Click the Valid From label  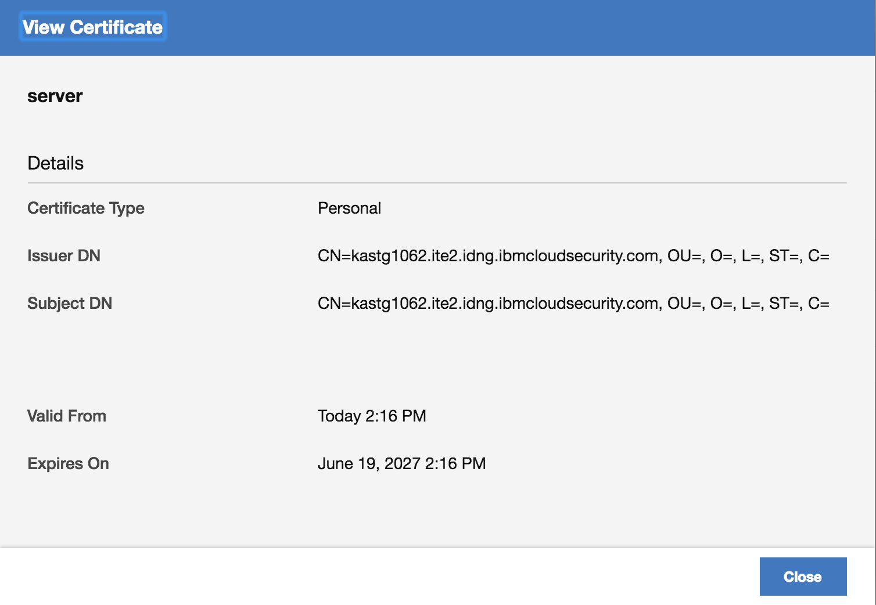(x=66, y=416)
